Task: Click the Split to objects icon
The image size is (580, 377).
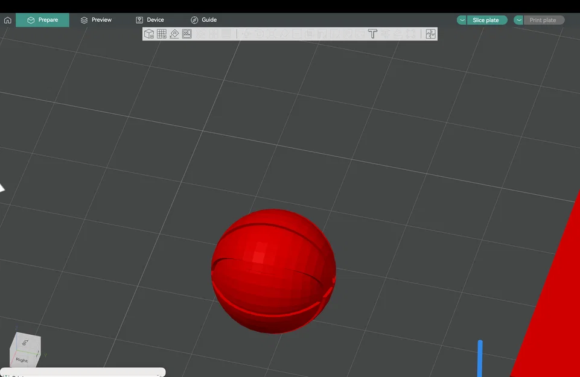Action: [x=201, y=34]
